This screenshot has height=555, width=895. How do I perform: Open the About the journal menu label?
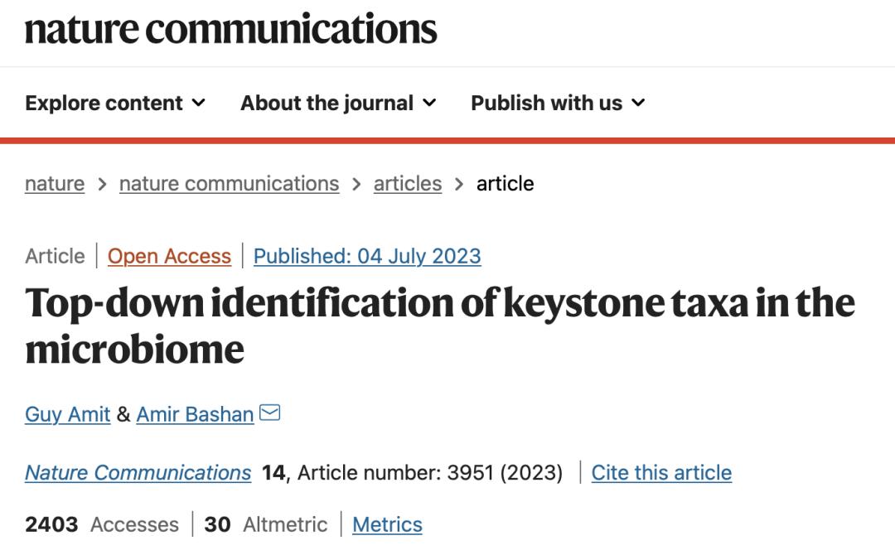(x=327, y=103)
